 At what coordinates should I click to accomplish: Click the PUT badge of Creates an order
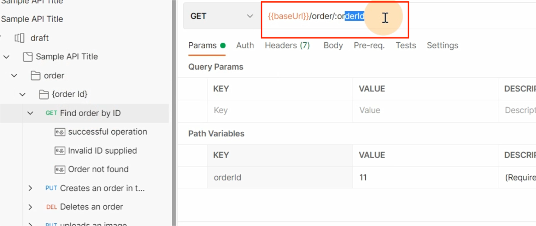(51, 188)
